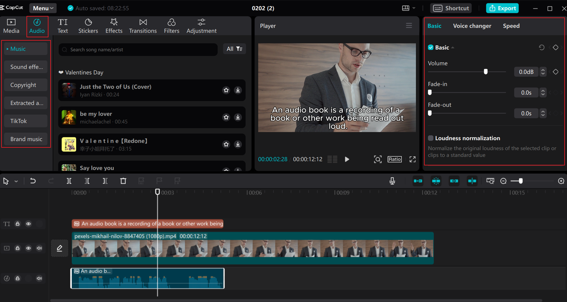Viewport: 567px width, 302px height.
Task: Open the Adjustment panel
Action: click(202, 26)
